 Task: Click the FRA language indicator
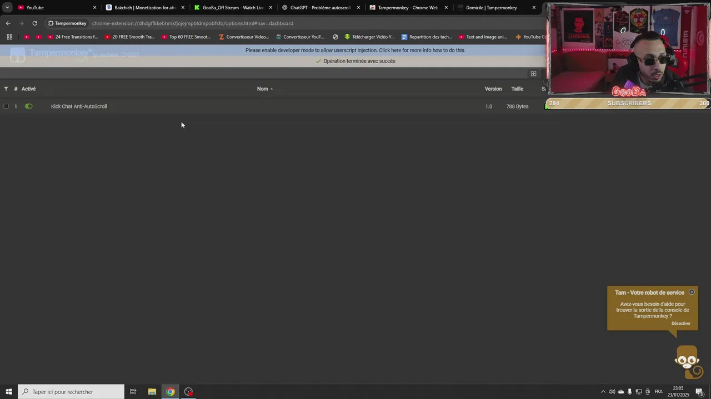(659, 392)
